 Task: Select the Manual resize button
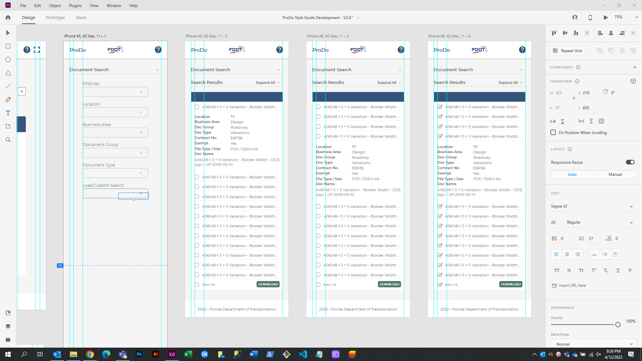615,174
